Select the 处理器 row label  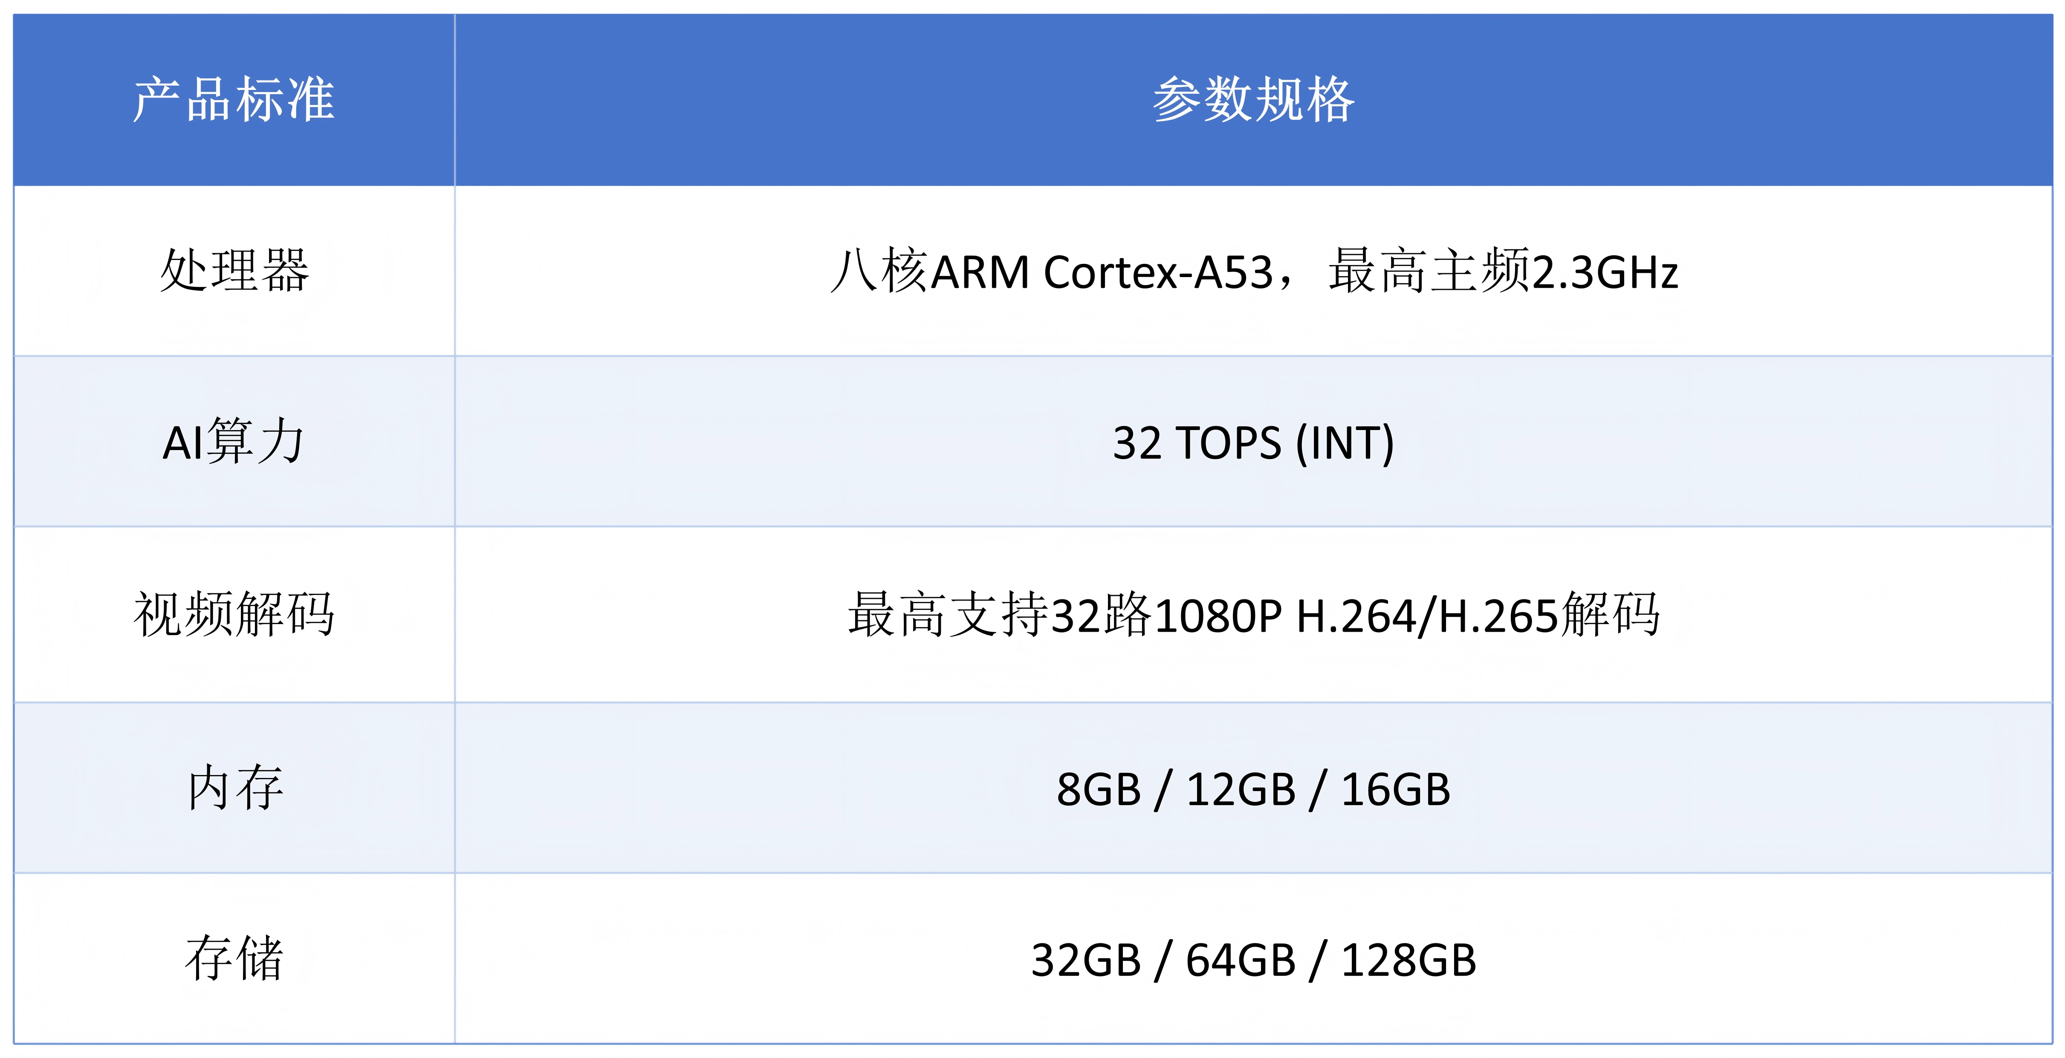coord(234,271)
